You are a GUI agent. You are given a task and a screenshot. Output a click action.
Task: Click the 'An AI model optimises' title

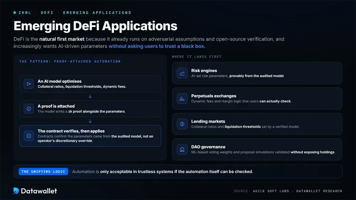pyautogui.click(x=59, y=81)
